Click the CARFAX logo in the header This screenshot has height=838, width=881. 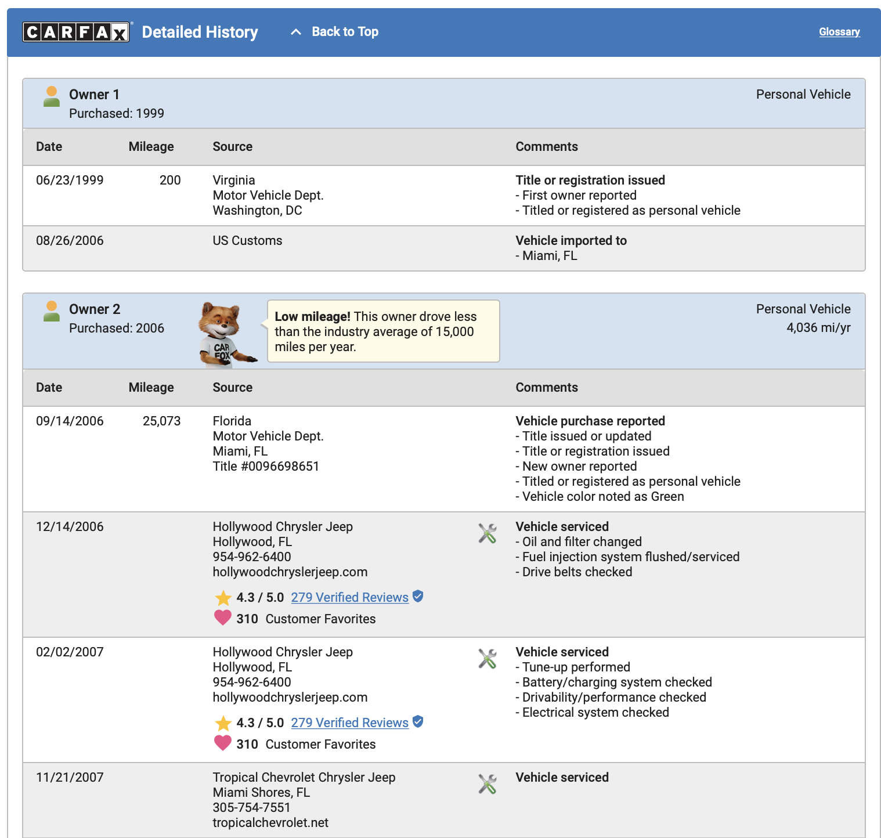coord(76,32)
